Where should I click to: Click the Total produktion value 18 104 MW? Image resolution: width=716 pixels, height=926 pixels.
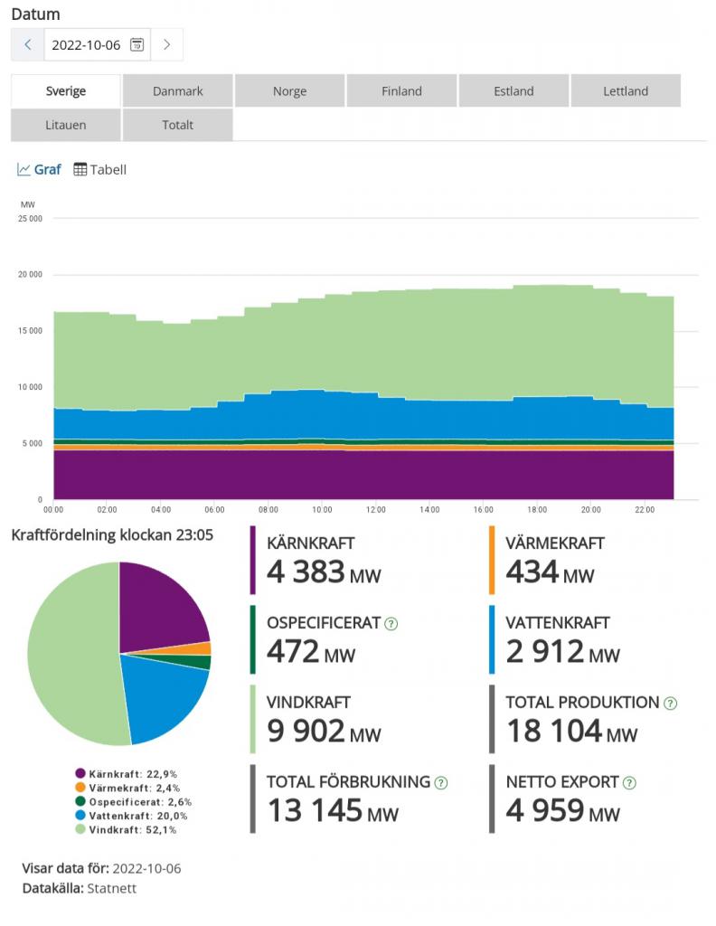(x=571, y=732)
